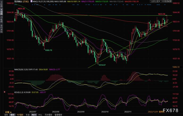The image size is (183, 116).
Task: Click the 2022/08 date on time axis
Action: 56,112
